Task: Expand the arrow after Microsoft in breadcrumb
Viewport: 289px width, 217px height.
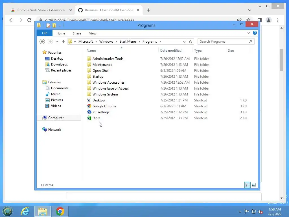Action: point(96,42)
